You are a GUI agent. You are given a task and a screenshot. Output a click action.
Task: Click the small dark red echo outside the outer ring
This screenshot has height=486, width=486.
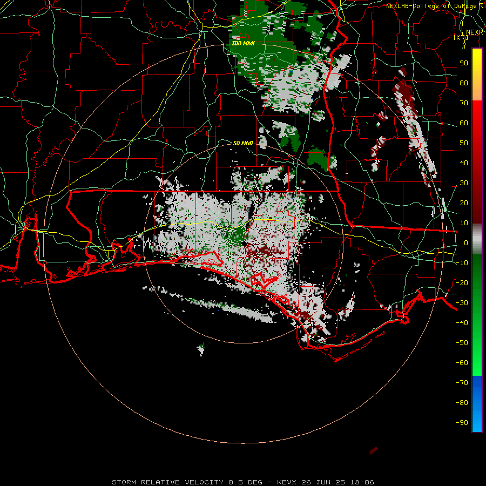374,450
